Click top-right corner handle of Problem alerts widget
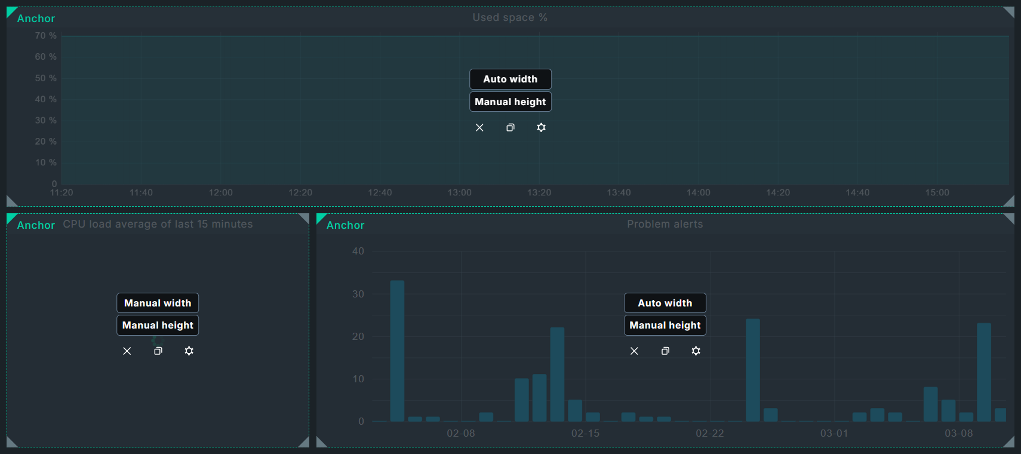1021x454 pixels. 1010,217
